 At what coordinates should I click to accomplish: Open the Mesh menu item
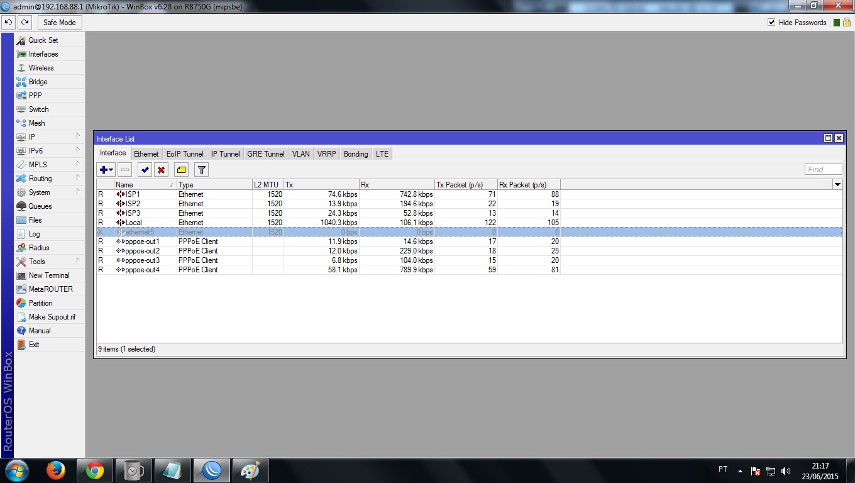50,123
